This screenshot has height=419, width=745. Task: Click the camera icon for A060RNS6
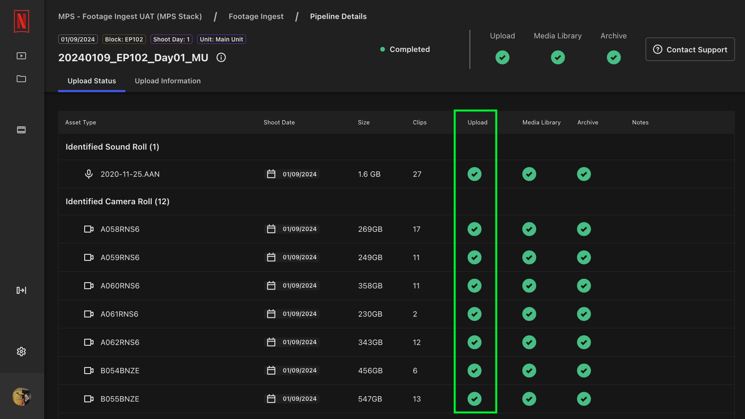[x=89, y=286]
